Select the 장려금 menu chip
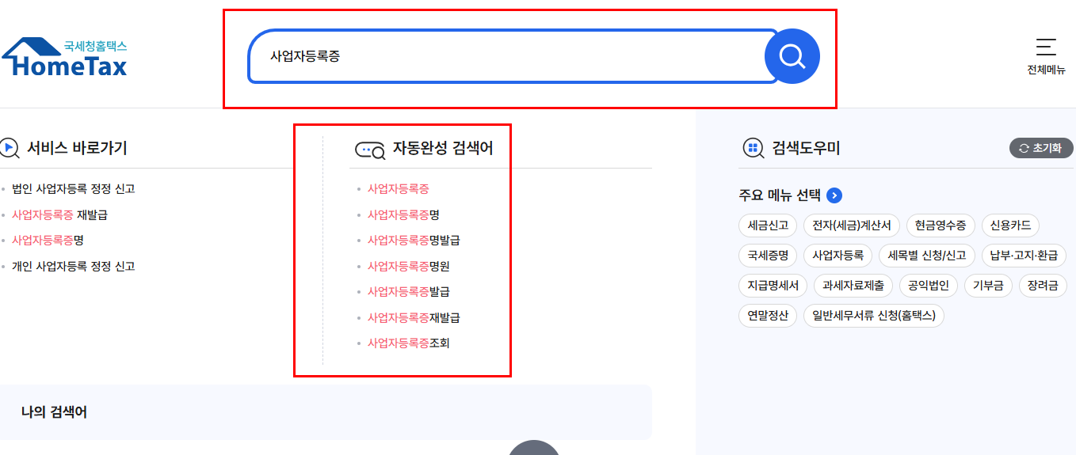This screenshot has height=455, width=1076. (1043, 286)
